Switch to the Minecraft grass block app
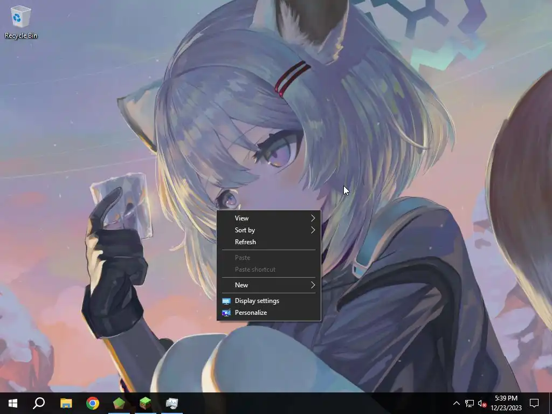This screenshot has height=414, width=552. click(145, 403)
